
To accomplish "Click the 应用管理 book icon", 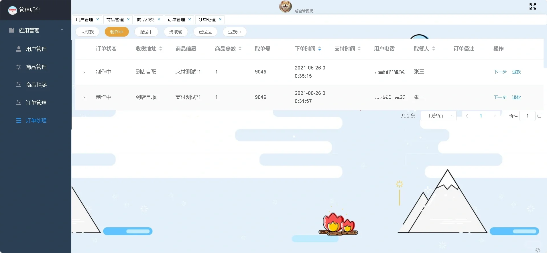I will (x=12, y=30).
